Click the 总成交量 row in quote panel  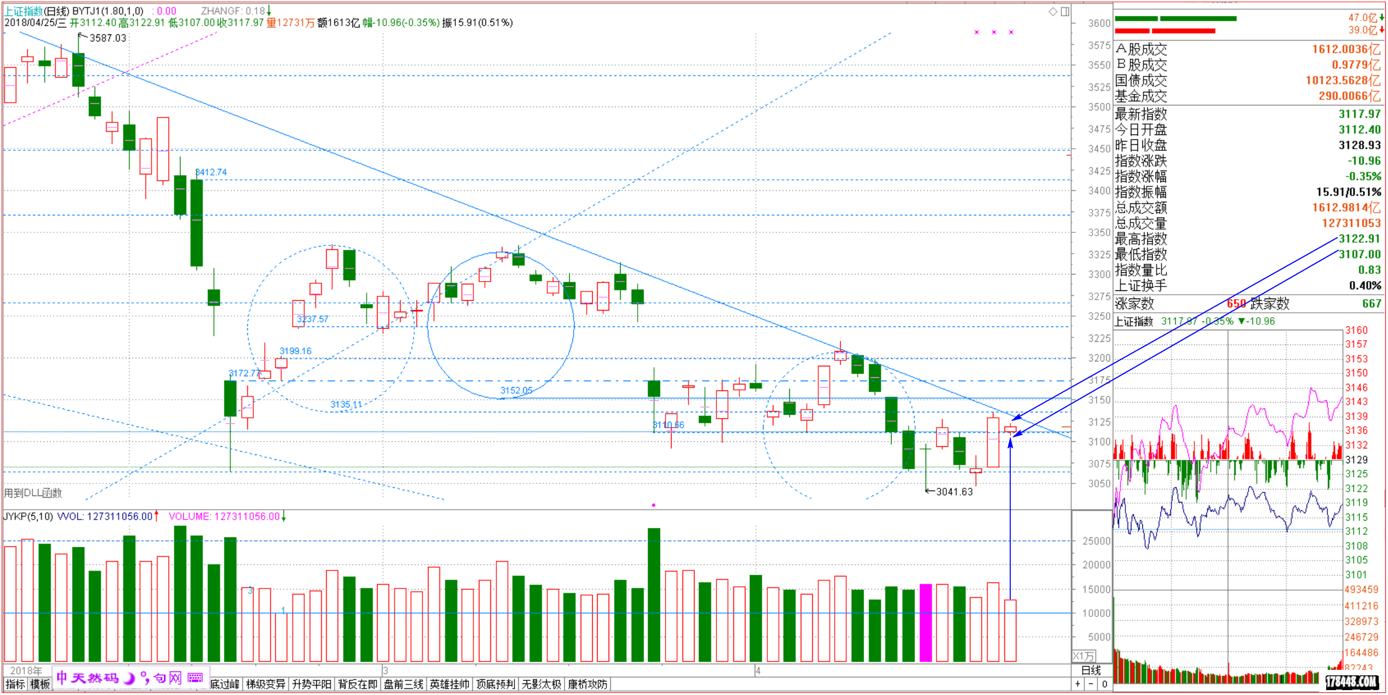click(1248, 223)
